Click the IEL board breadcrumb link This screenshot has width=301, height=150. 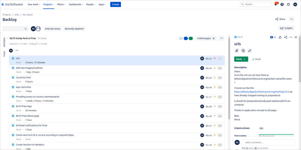coord(28,15)
